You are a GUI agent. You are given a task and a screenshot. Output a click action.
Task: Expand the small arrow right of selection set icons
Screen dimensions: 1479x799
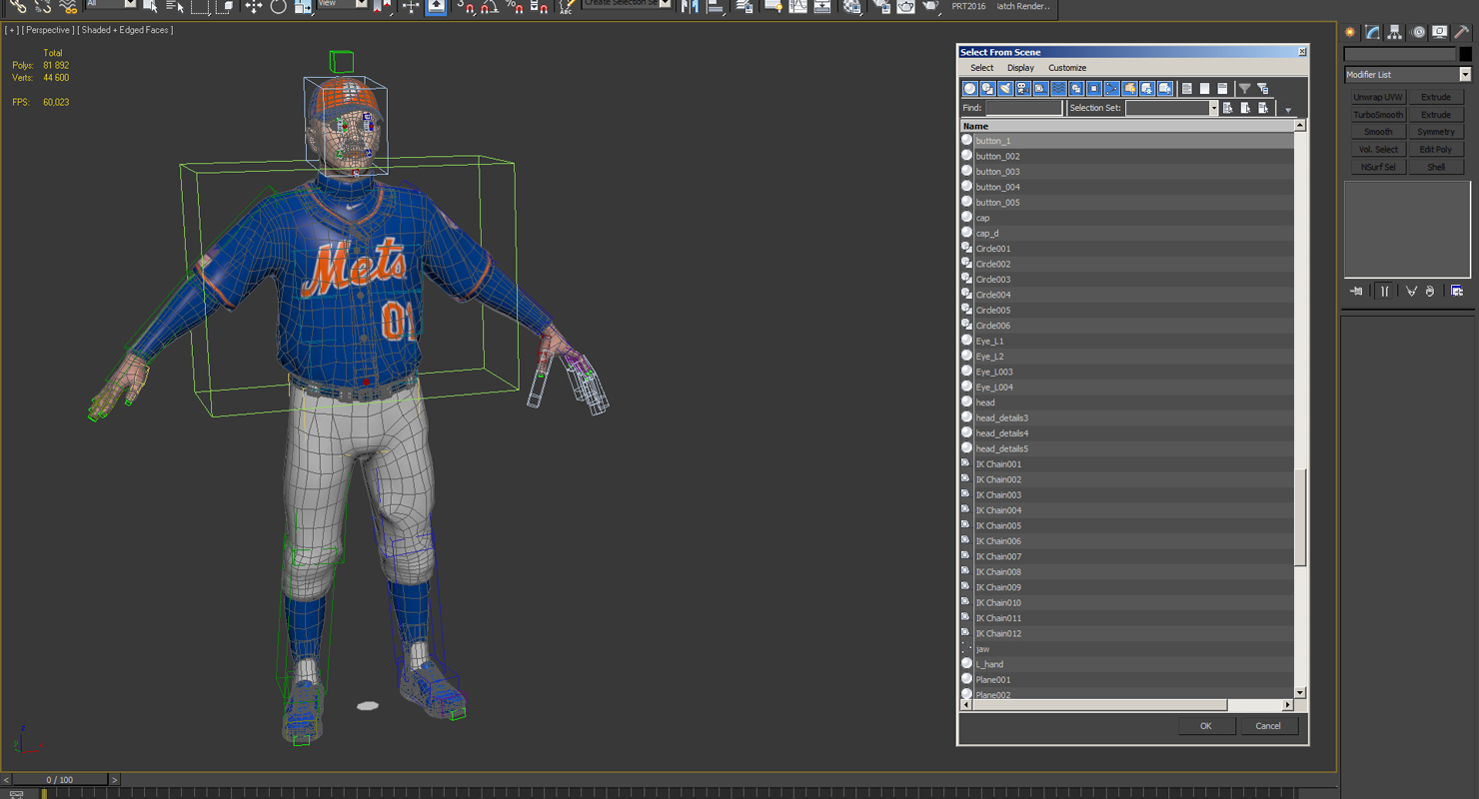[1288, 110]
